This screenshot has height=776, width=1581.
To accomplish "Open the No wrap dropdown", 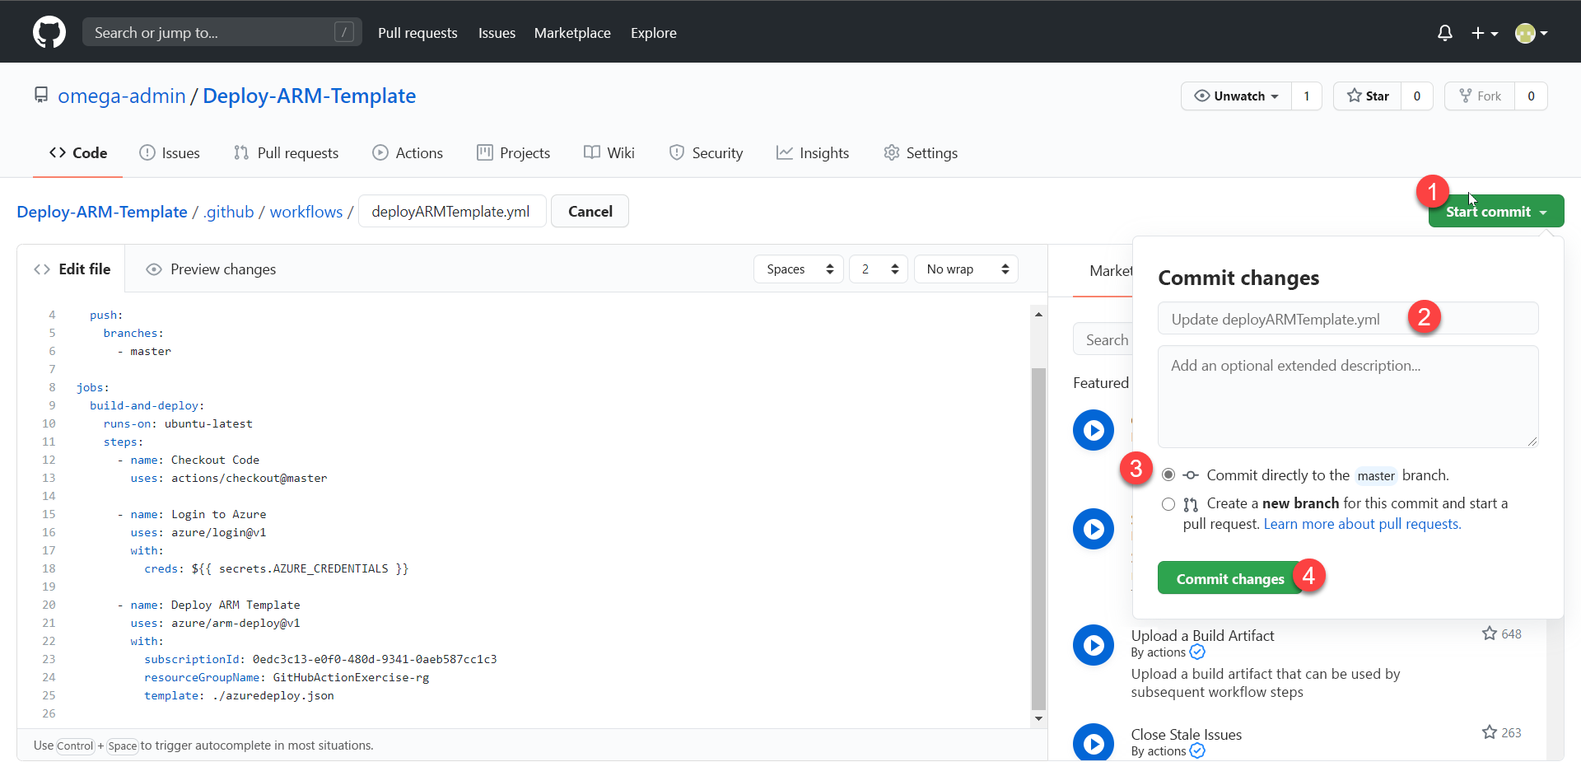I will [x=966, y=269].
